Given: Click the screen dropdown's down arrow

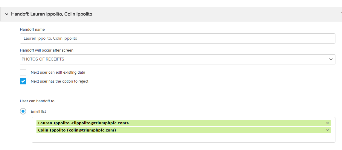Looking at the screenshot, I should click(331, 59).
